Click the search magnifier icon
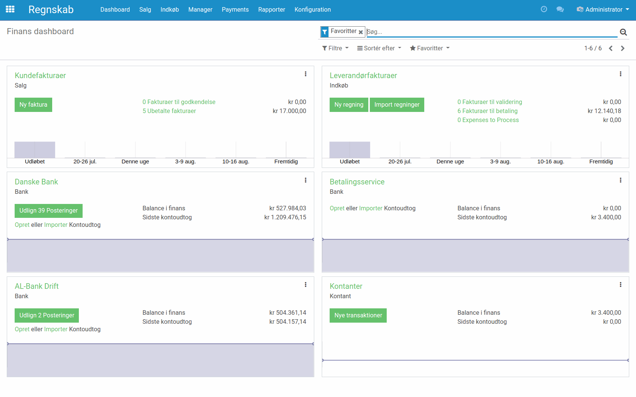This screenshot has width=636, height=397. pyautogui.click(x=623, y=32)
